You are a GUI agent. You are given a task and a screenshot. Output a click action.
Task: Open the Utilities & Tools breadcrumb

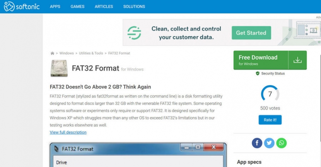pyautogui.click(x=91, y=53)
